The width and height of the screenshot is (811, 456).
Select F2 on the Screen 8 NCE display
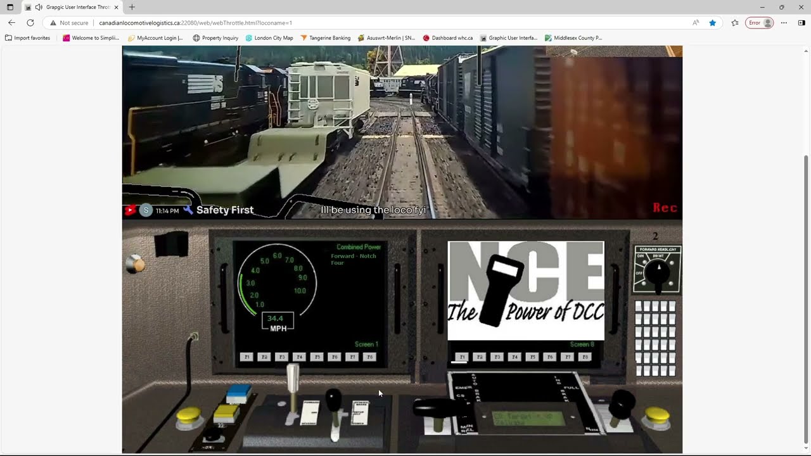pyautogui.click(x=480, y=357)
